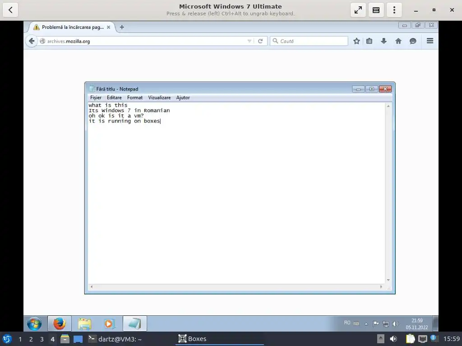This screenshot has width=462, height=346.
Task: Switch to workspace 3
Action: pyautogui.click(x=42, y=339)
